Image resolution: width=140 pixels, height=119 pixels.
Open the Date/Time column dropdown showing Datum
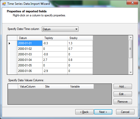tap(60, 29)
